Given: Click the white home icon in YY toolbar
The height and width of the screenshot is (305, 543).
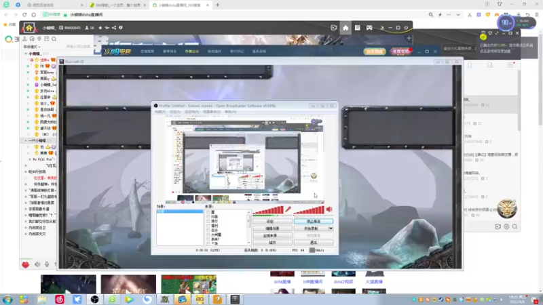Looking at the screenshot, I should [x=345, y=28].
